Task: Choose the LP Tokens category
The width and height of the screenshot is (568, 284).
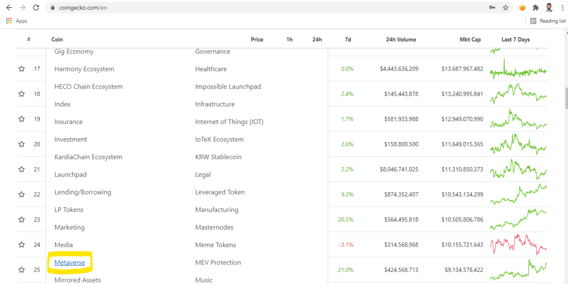Action: tap(69, 210)
